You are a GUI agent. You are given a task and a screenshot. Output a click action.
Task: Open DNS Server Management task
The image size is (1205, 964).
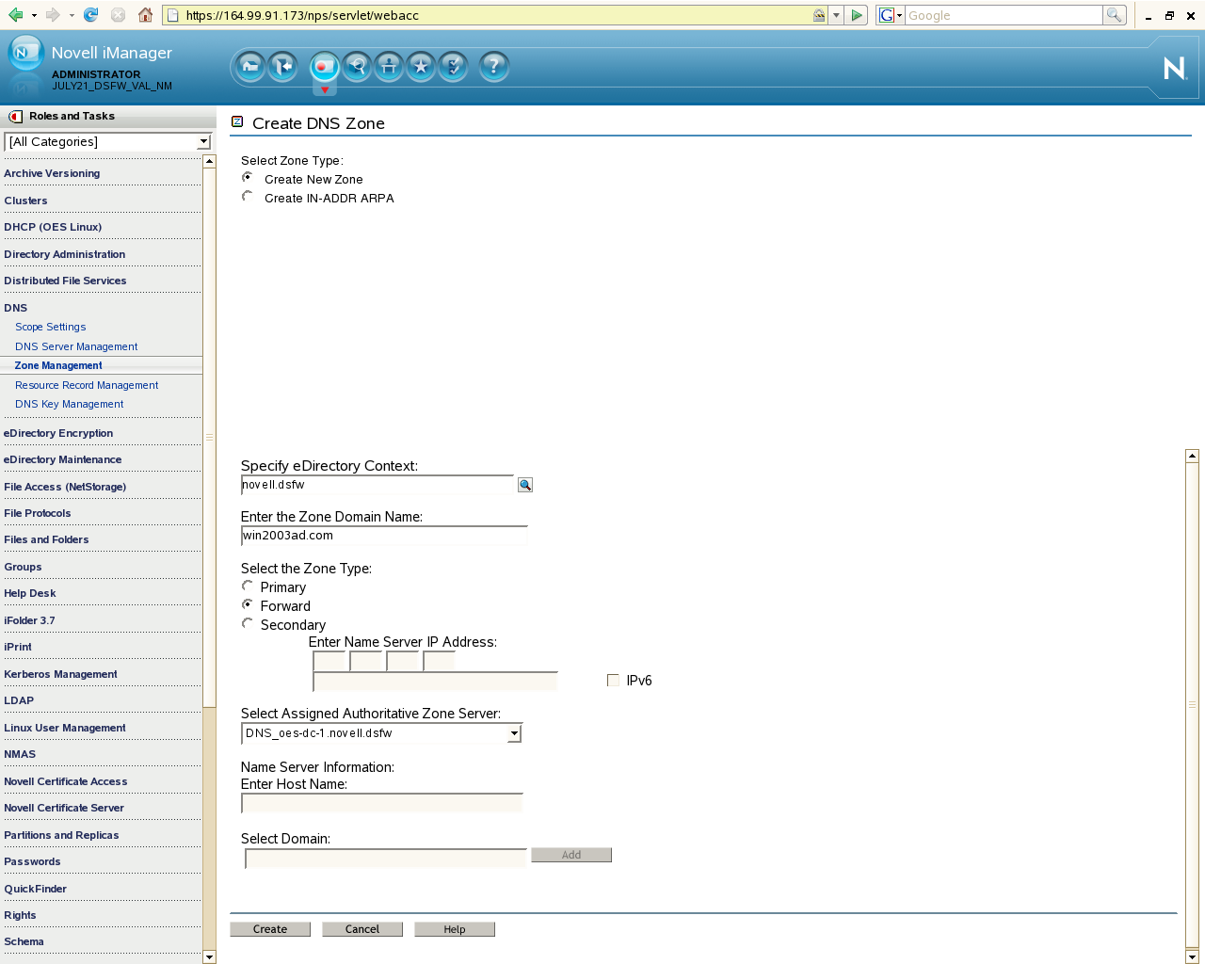click(76, 346)
